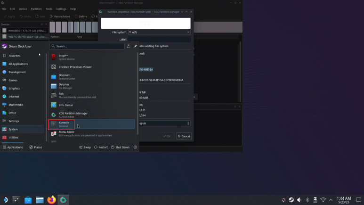The image size is (364, 205).
Task: Expand hidden system tray icons arrow
Action: [331, 200]
